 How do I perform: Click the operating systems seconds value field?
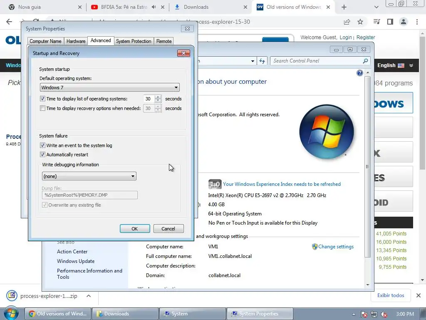(149, 98)
